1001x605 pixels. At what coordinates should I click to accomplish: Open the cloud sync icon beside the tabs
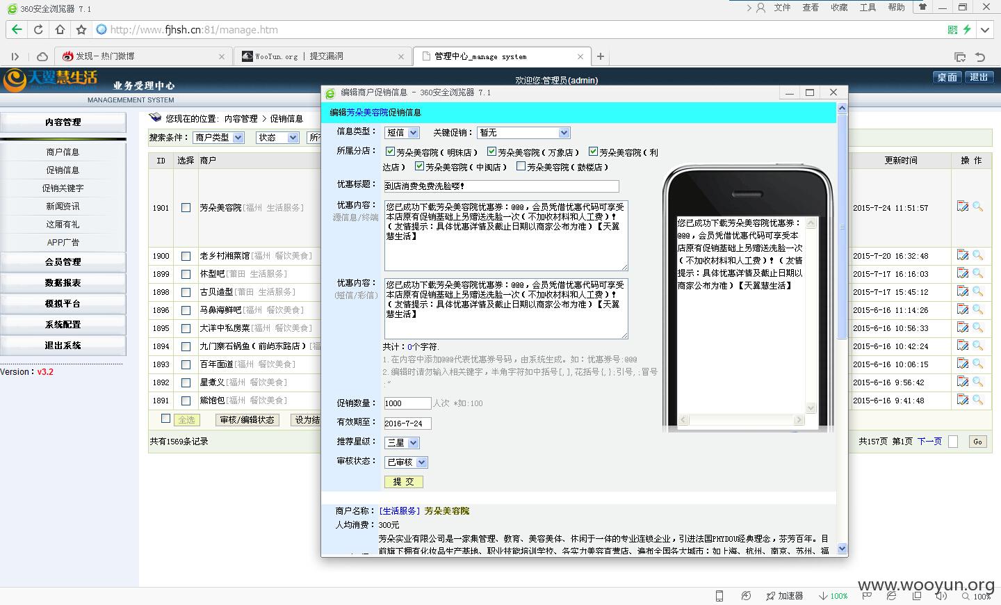click(42, 56)
